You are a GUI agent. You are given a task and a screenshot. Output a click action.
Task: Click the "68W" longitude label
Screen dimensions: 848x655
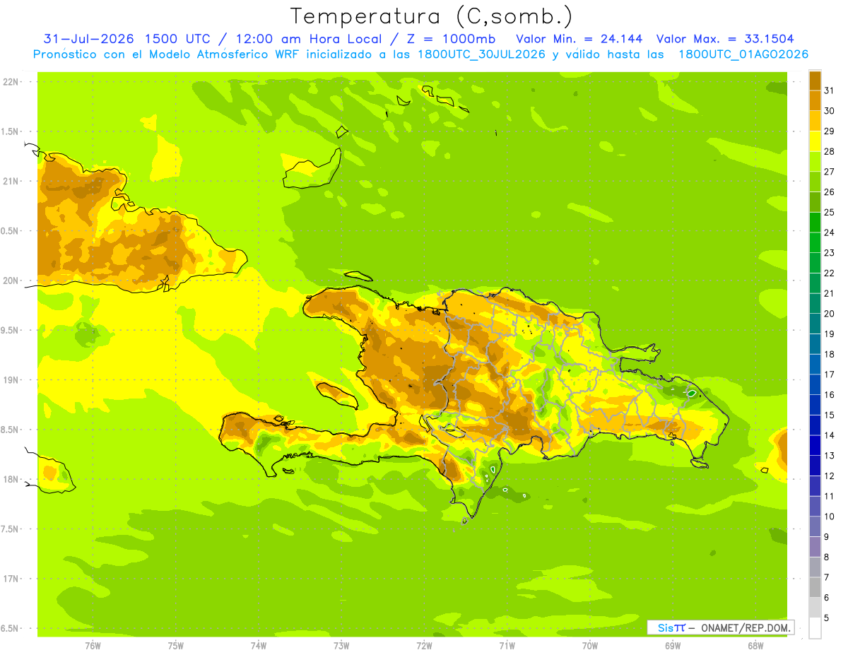[755, 646]
